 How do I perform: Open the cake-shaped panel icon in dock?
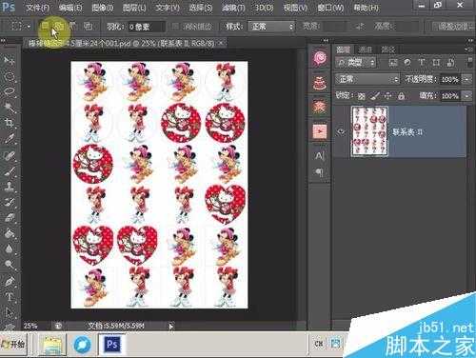pyautogui.click(x=320, y=83)
